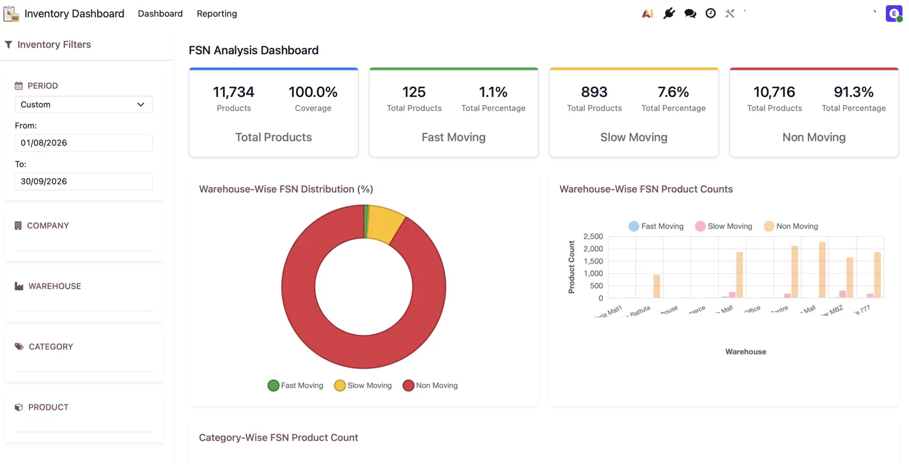909x464 pixels.
Task: Open the Slow Moving summary card
Action: point(634,112)
